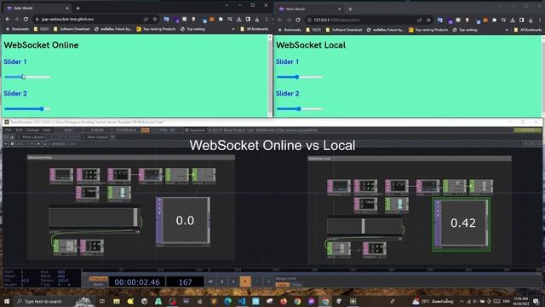
Task: Open OLD1 bookmark folder in left browser
Action: [x=41, y=29]
